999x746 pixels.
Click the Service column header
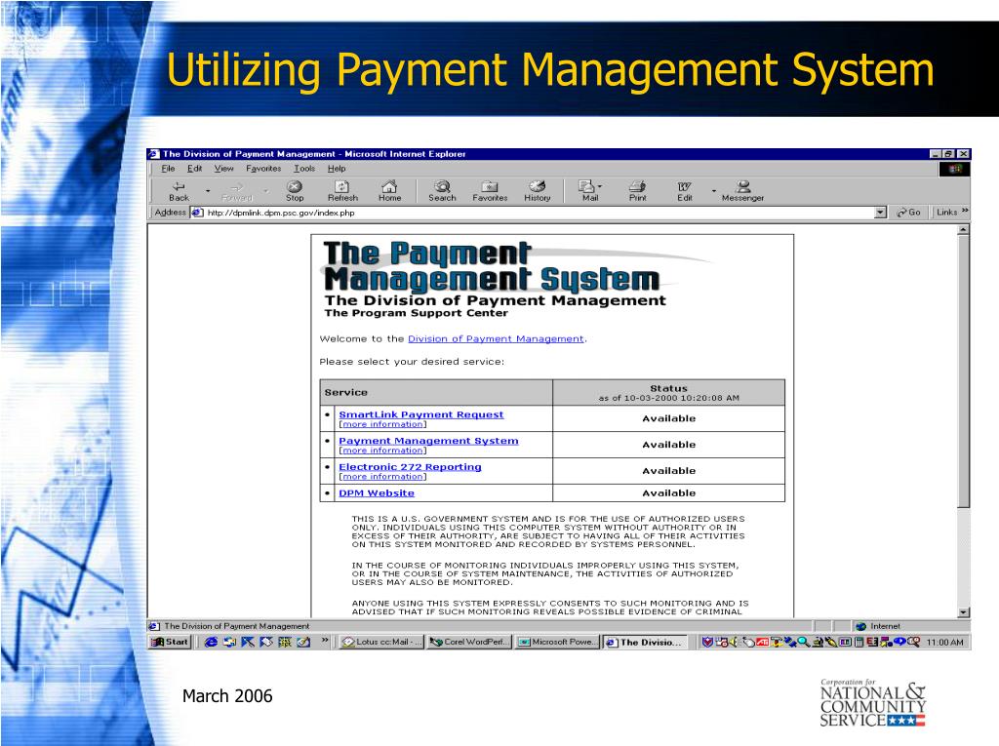(436, 392)
